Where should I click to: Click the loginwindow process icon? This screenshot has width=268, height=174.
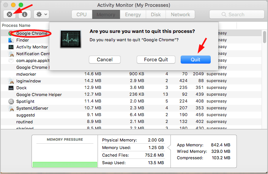11,81
